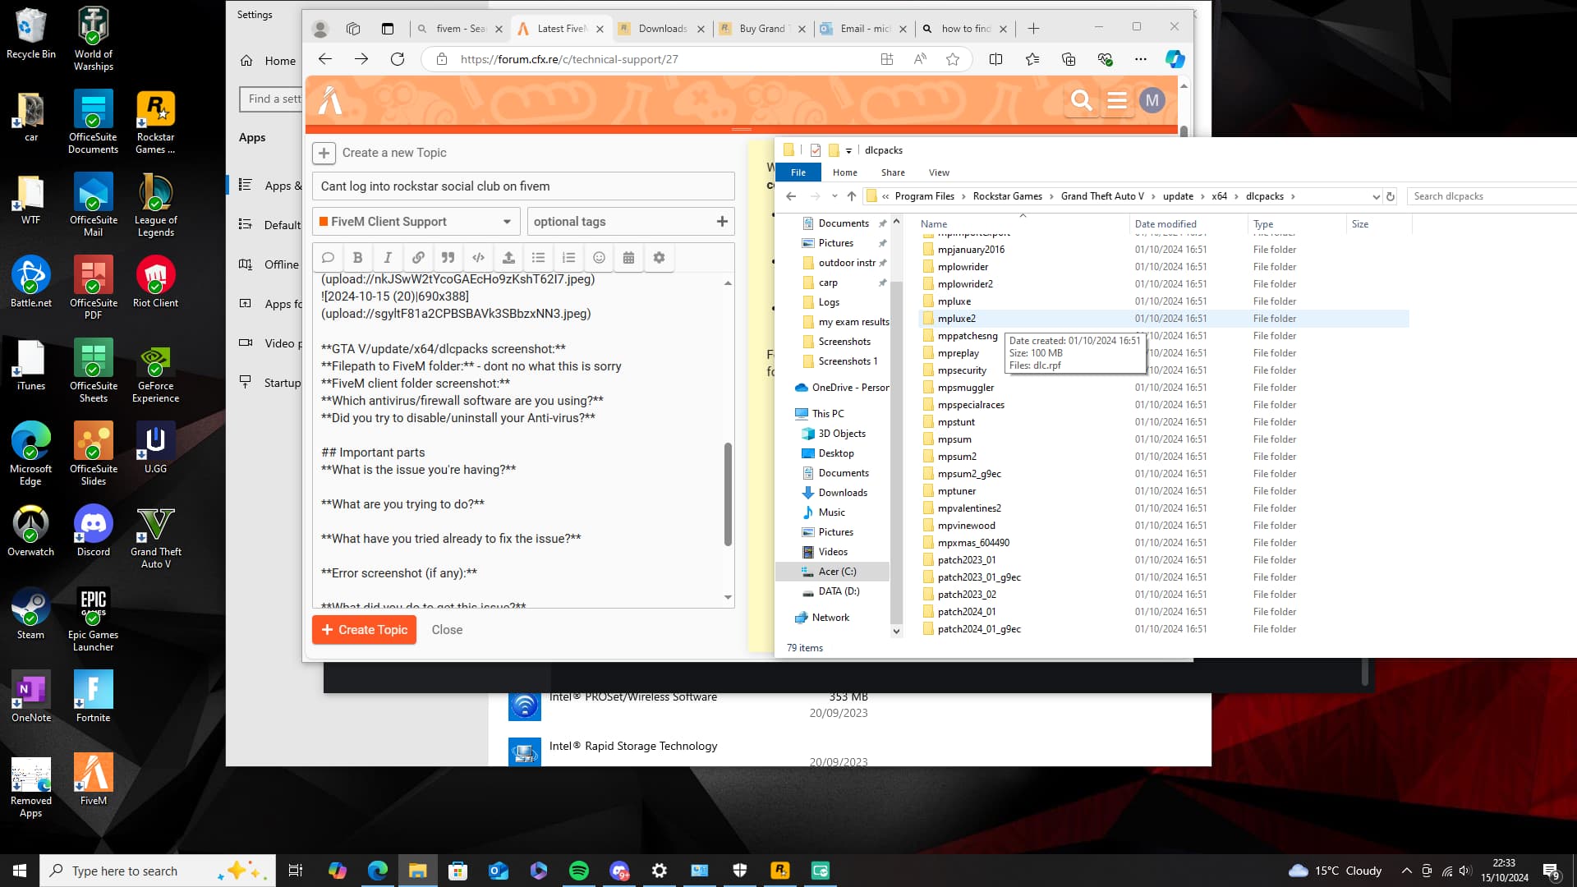Open the View ribbon tab in File Explorer
Screen dimensions: 1577x887
(939, 172)
